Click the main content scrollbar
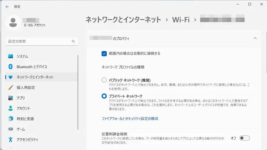 click(266, 52)
